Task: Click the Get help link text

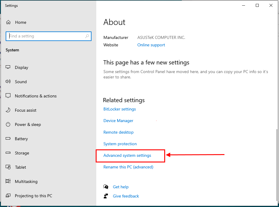Action: (121, 187)
